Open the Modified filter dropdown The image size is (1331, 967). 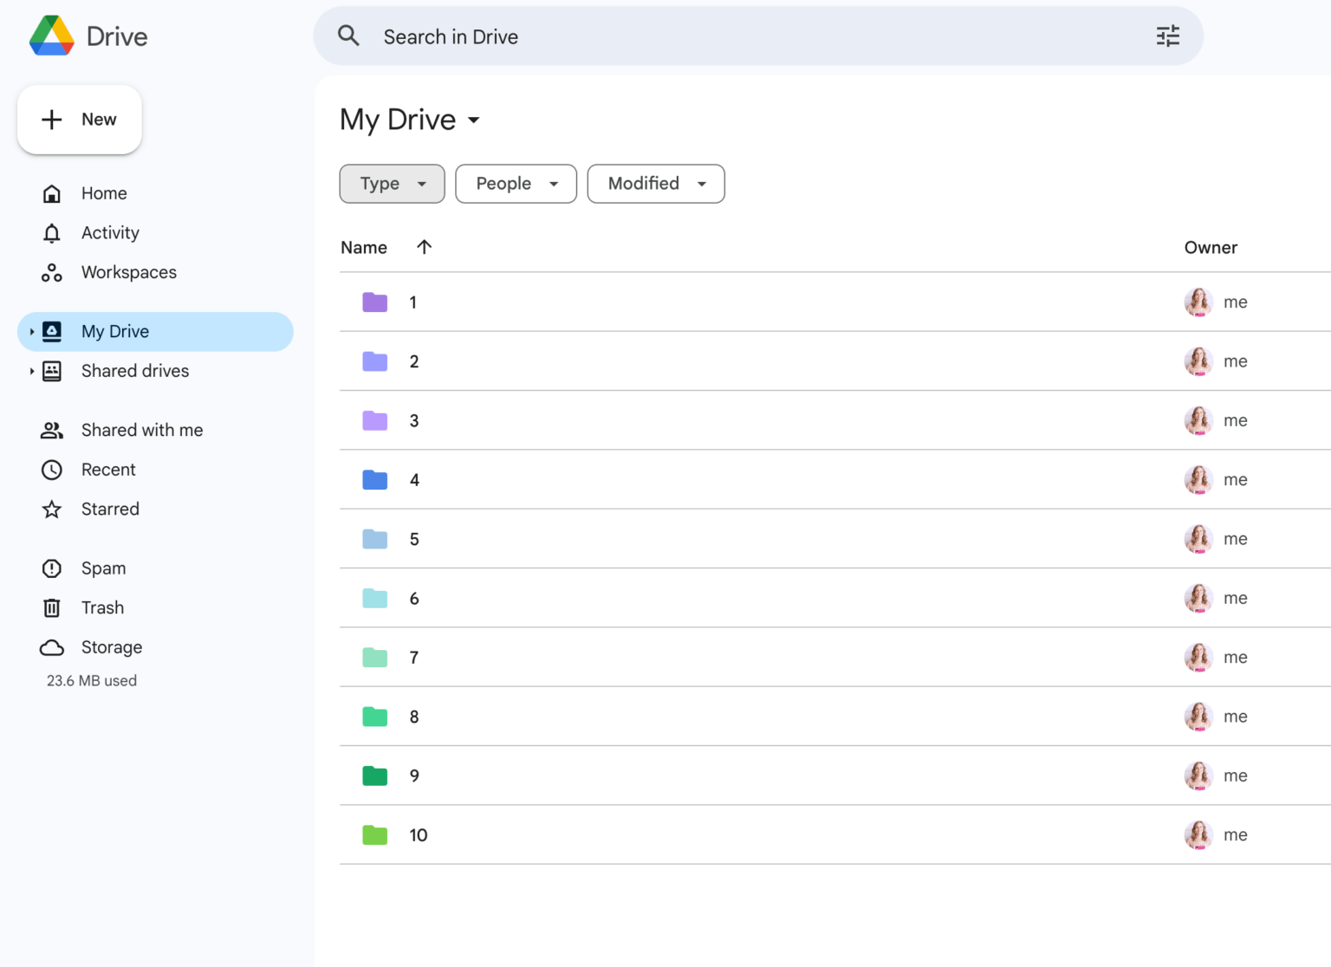[x=656, y=184]
